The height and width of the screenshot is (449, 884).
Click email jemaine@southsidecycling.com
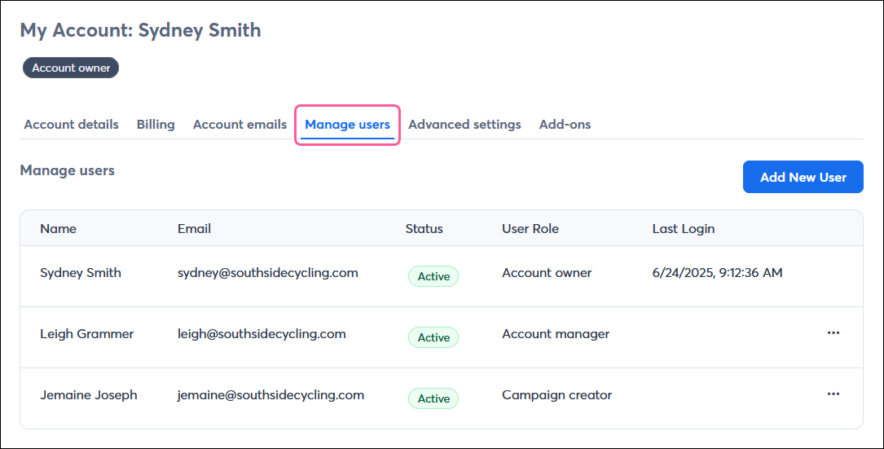[x=270, y=395]
